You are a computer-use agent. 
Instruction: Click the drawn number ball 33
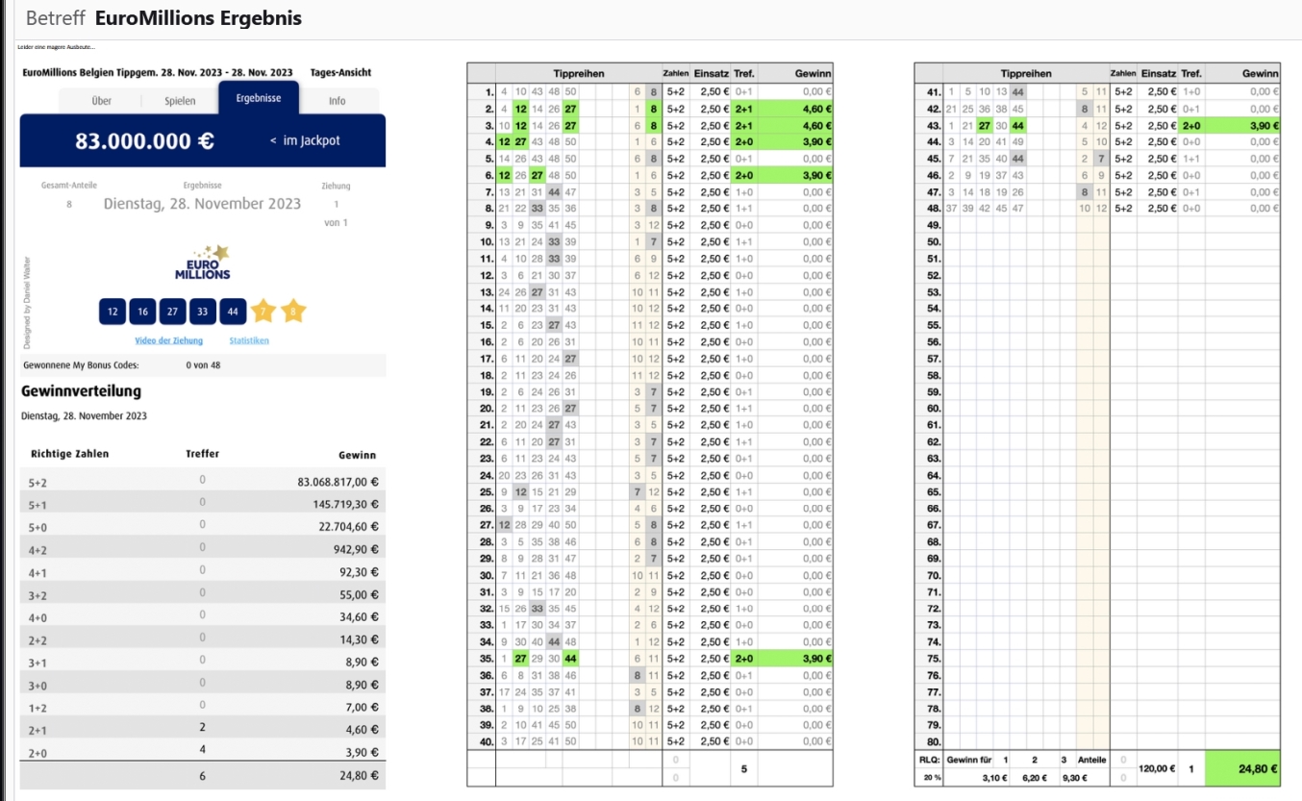pos(202,312)
